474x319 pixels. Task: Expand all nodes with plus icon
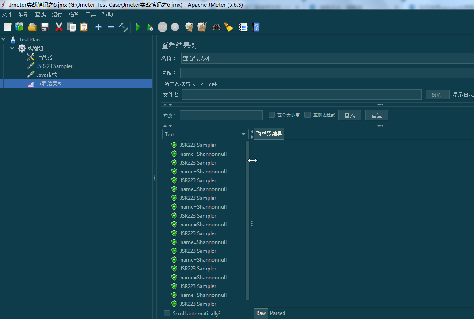[98, 27]
